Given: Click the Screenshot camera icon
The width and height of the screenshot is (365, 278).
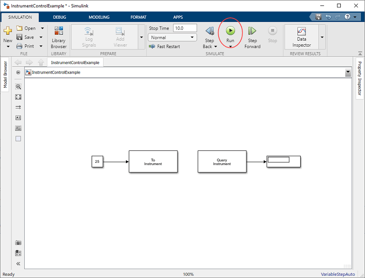Looking at the screenshot, I should 18,243.
